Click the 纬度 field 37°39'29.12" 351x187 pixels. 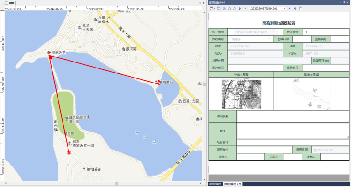pos(325,47)
